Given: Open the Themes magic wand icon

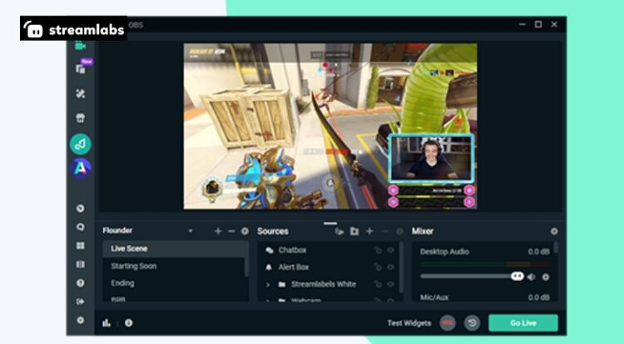Looking at the screenshot, I should [x=81, y=94].
